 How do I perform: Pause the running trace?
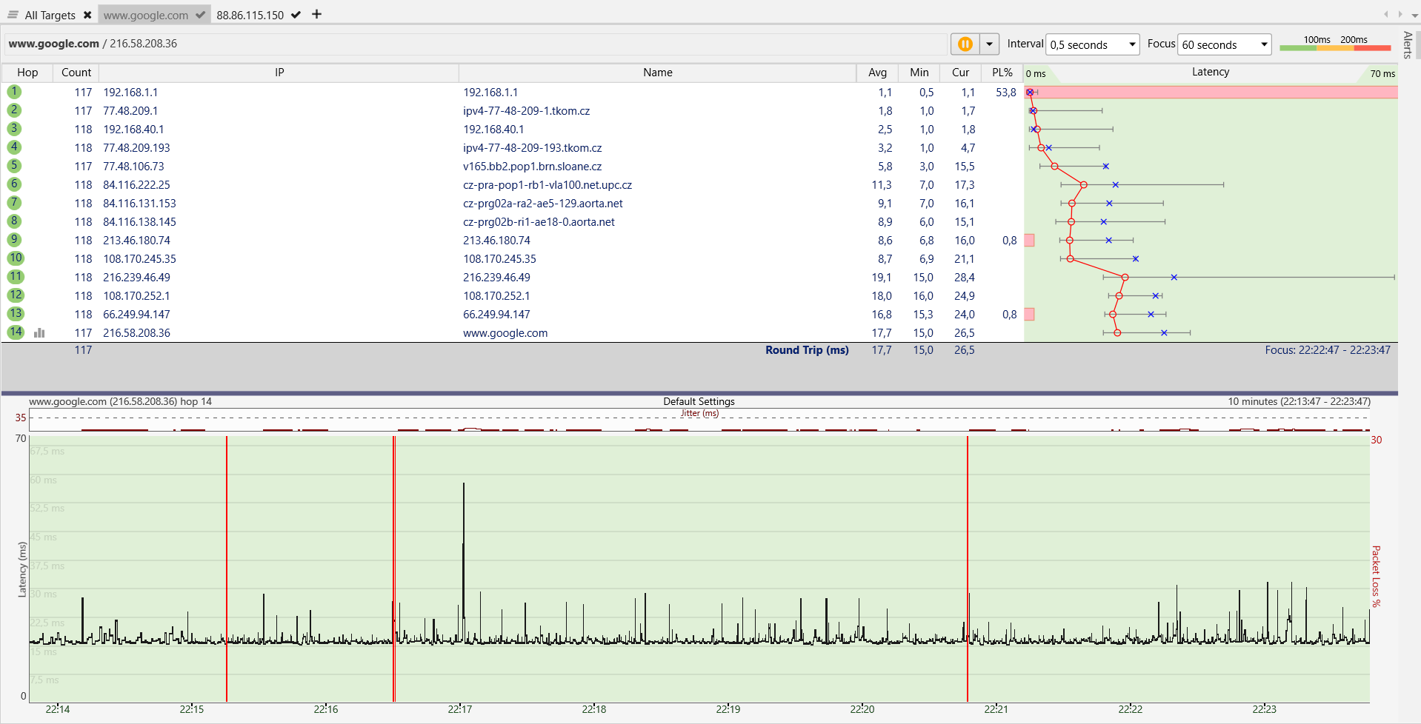click(965, 44)
